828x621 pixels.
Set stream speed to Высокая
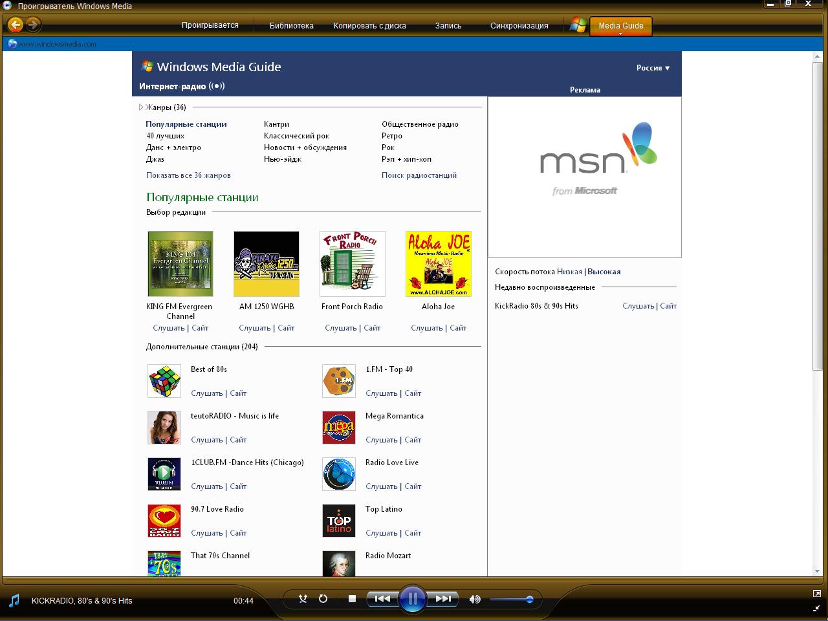pyautogui.click(x=604, y=272)
